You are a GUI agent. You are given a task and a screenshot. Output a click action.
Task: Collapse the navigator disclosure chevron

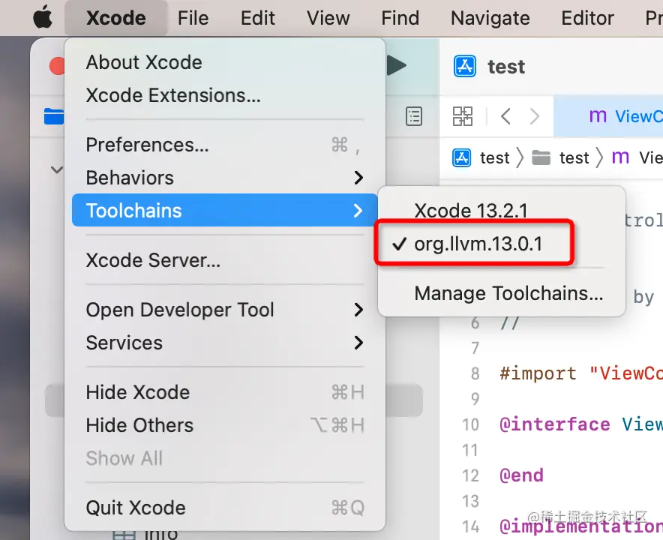tap(57, 170)
